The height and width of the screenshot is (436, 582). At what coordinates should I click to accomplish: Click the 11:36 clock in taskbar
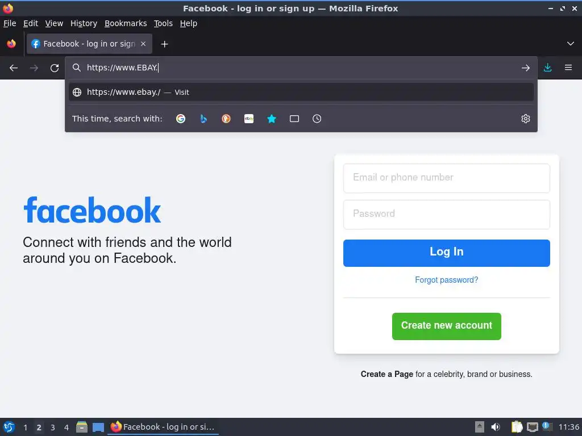[x=568, y=427]
